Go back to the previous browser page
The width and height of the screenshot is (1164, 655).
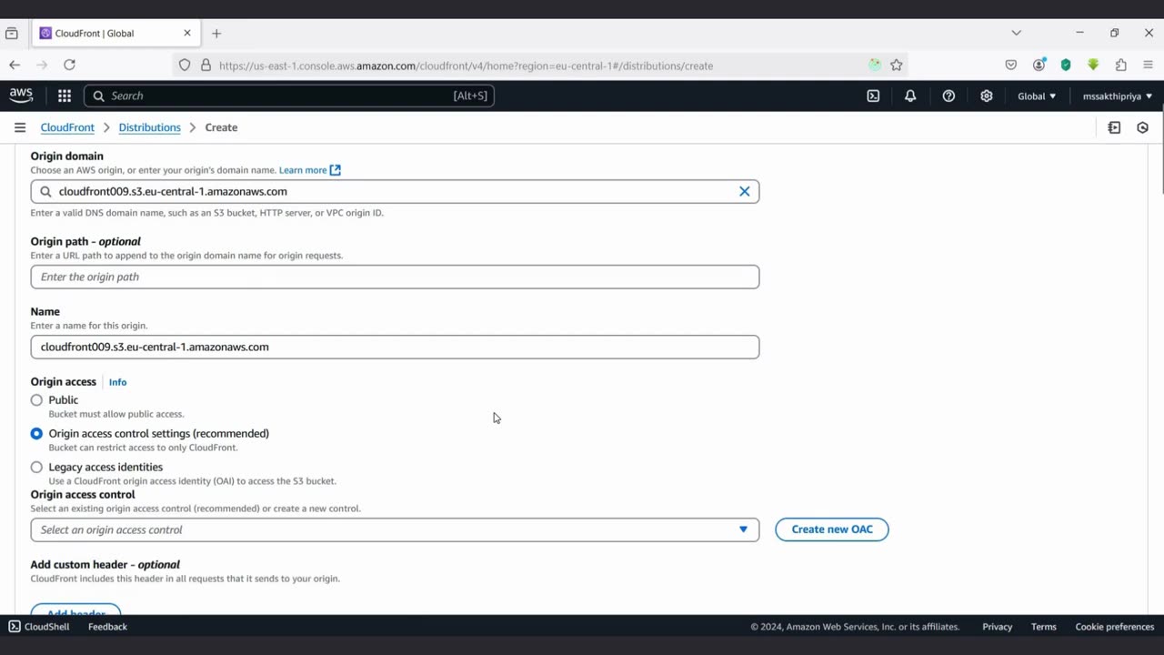point(15,65)
